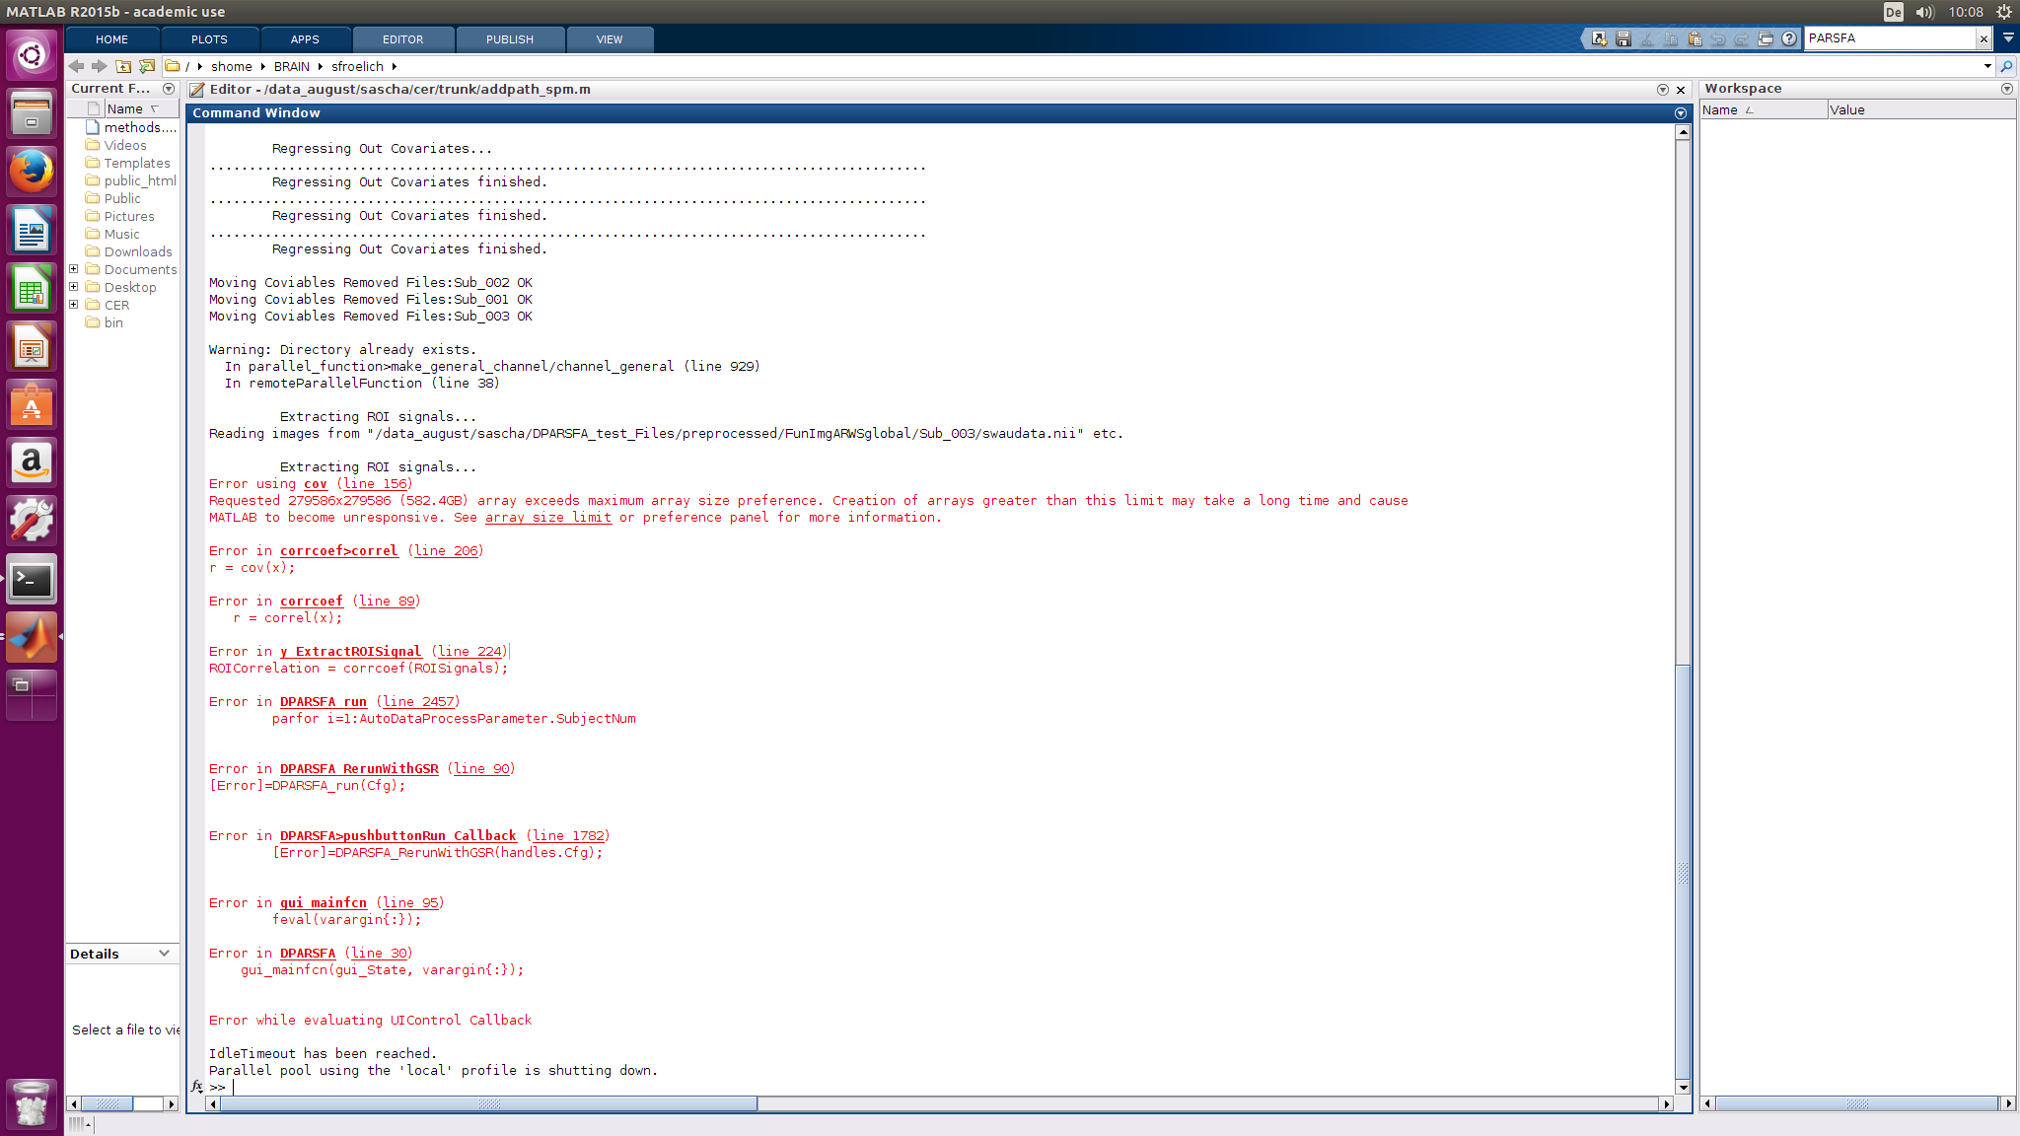Click the Editor pencil icon in title bar
Image resolution: width=2020 pixels, height=1136 pixels.
[x=197, y=90]
